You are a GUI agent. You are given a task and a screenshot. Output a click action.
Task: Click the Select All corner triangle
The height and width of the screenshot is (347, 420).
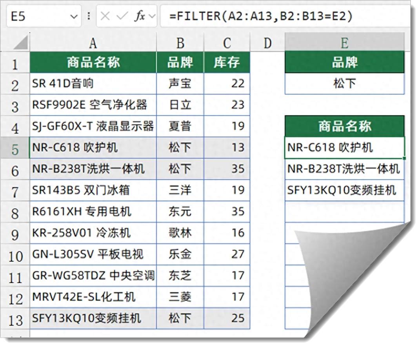coord(21,43)
